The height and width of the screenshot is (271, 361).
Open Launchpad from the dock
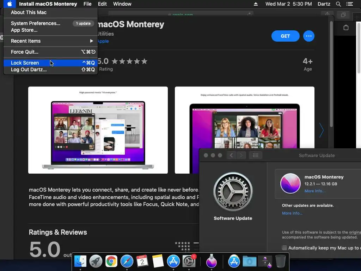tap(96, 261)
